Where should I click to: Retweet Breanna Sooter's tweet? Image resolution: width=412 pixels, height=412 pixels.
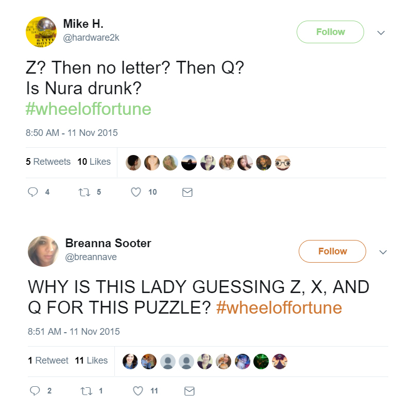(x=87, y=391)
